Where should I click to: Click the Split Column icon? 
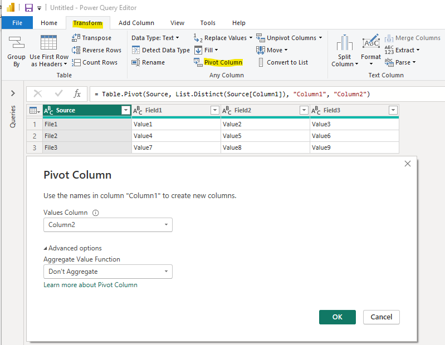tap(345, 43)
